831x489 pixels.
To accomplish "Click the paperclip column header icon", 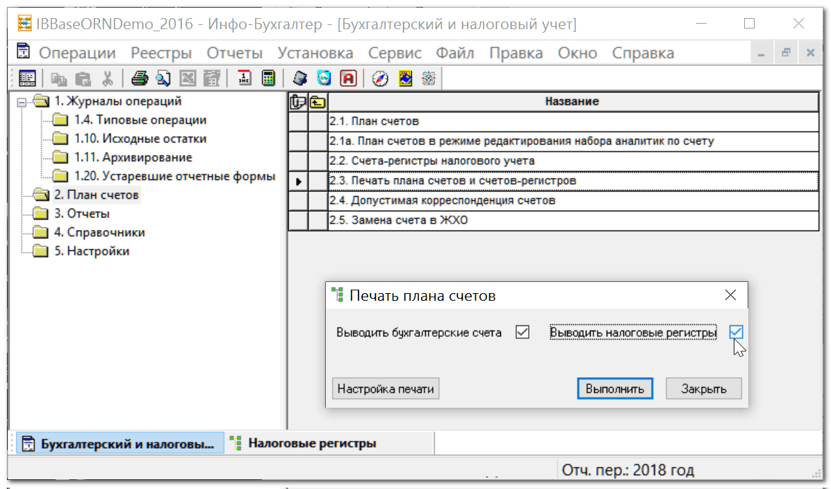I will (x=298, y=101).
